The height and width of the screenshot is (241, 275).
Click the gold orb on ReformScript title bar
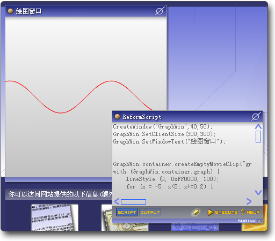coord(117,117)
